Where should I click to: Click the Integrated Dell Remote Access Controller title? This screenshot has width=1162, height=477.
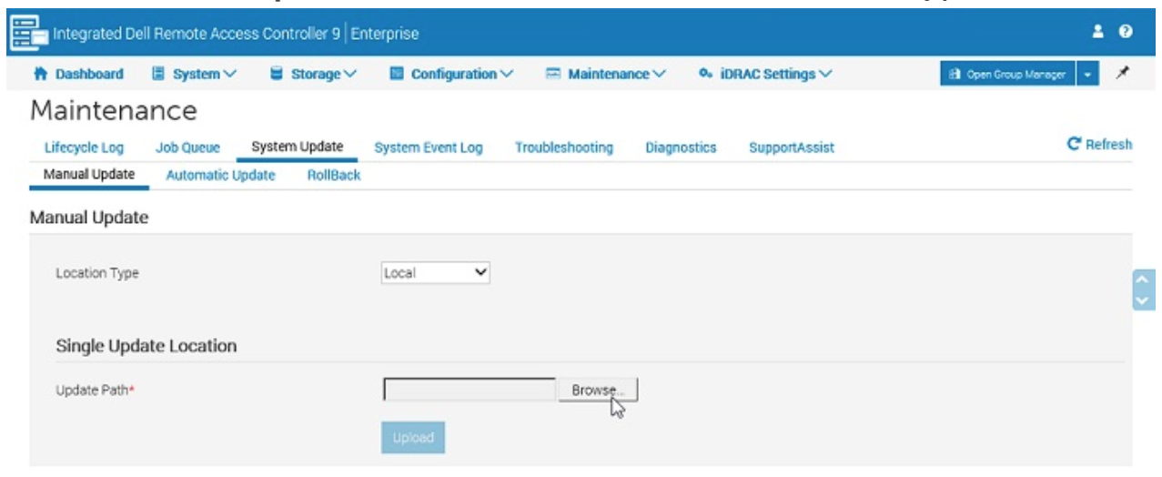pos(236,34)
